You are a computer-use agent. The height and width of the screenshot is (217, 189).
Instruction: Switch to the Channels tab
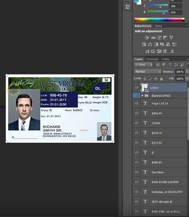pyautogui.click(x=152, y=59)
